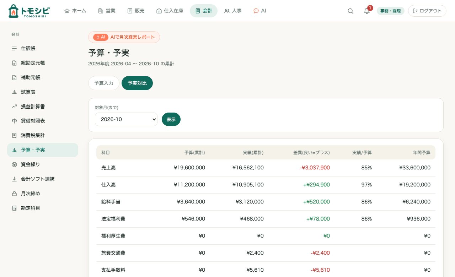Open the search magnifier icon
Viewport: 455px width, 277px height.
(x=350, y=11)
